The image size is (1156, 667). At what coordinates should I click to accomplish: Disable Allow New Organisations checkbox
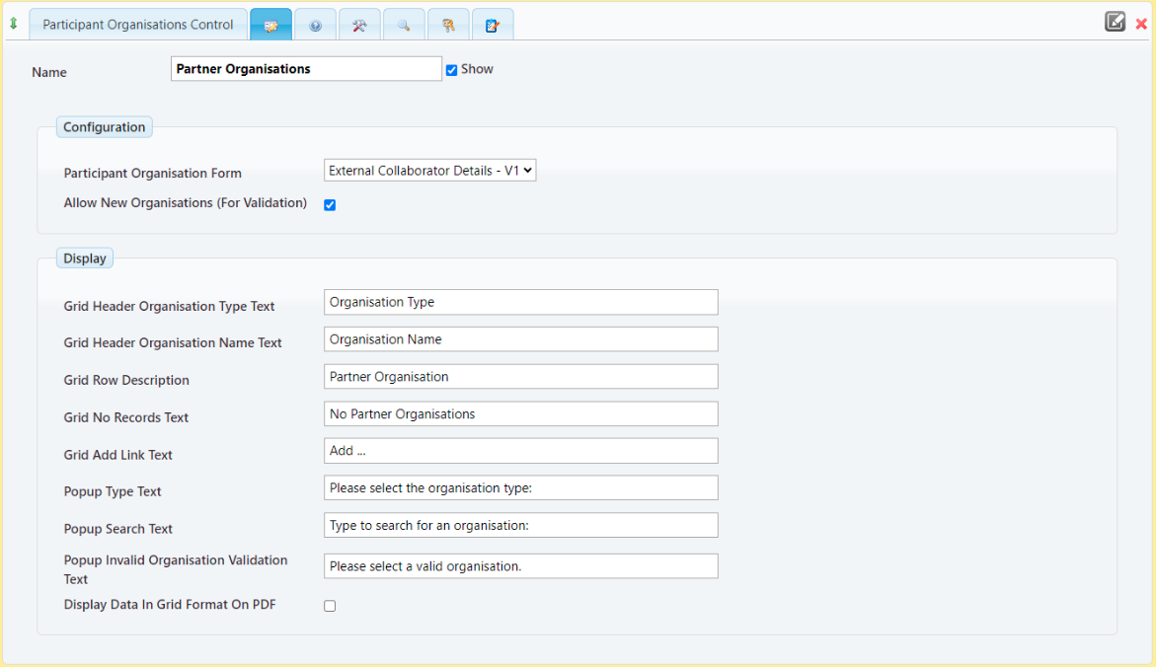coord(330,205)
